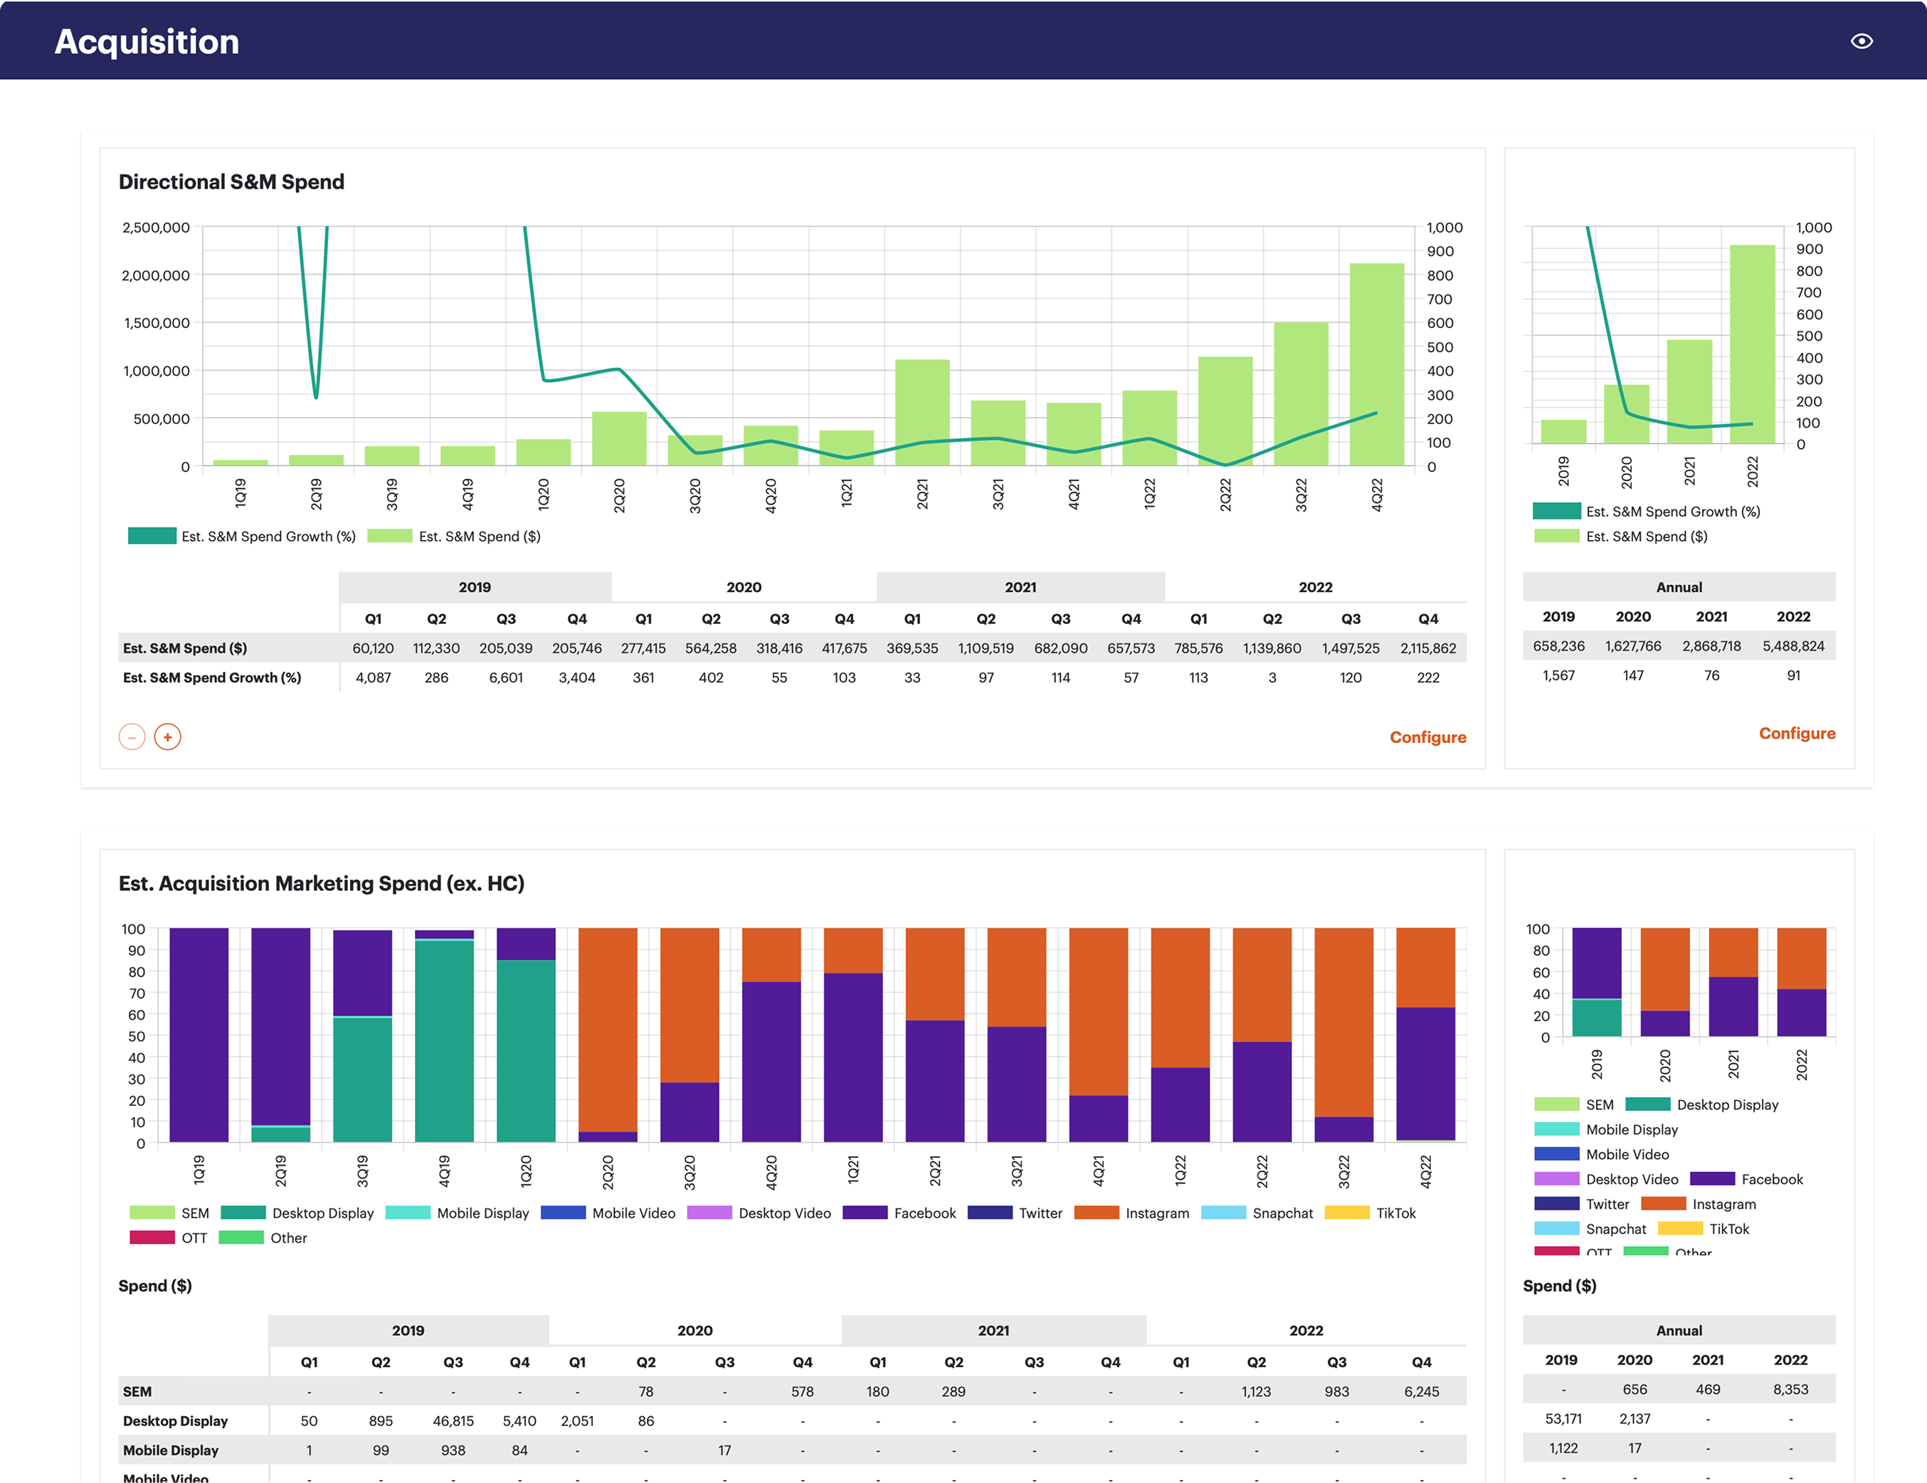Click the 6,245 cell in SEM row

point(1420,1392)
